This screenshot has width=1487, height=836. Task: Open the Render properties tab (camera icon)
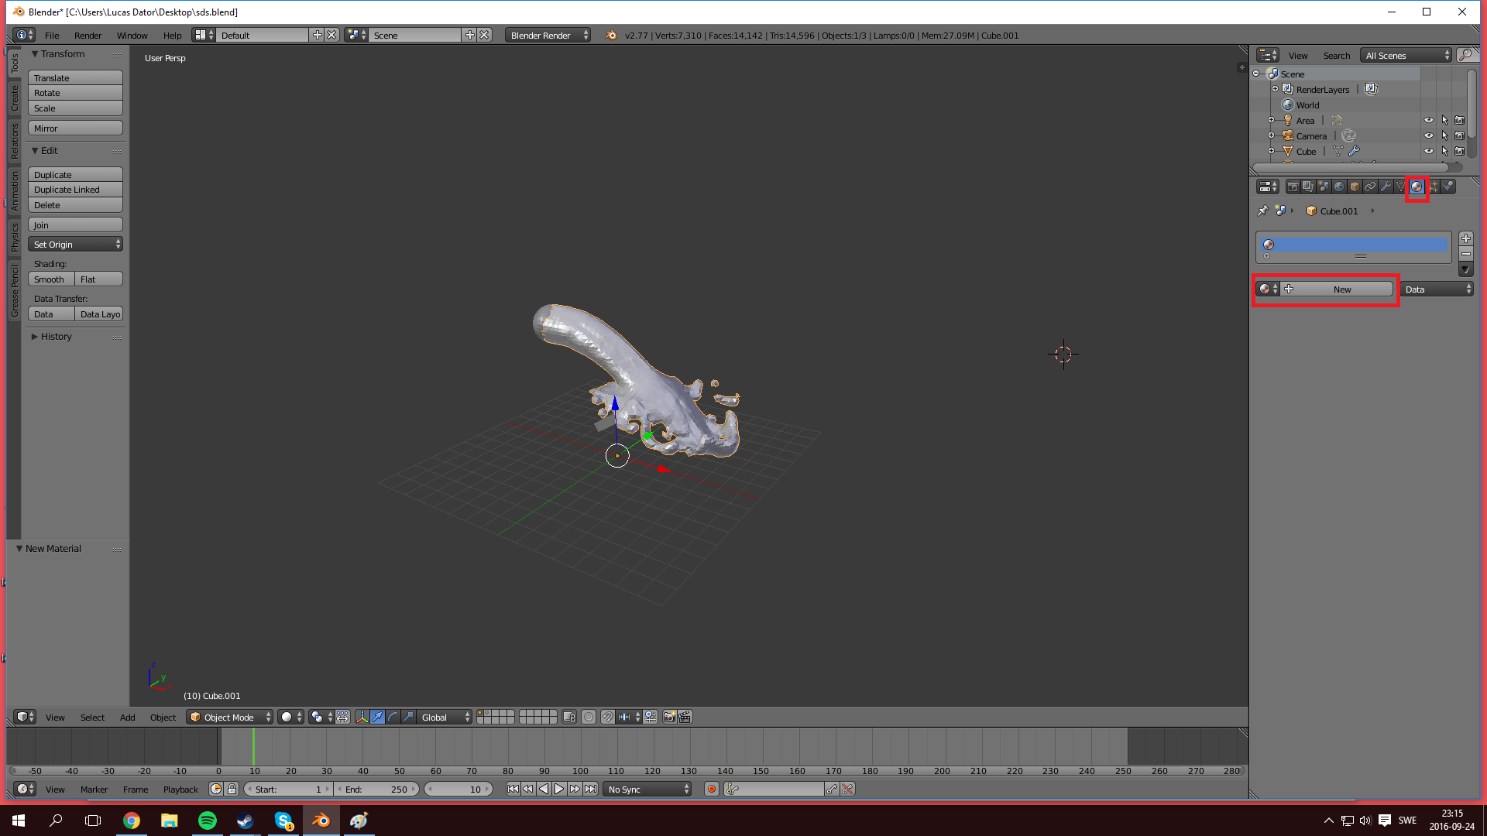coord(1293,187)
